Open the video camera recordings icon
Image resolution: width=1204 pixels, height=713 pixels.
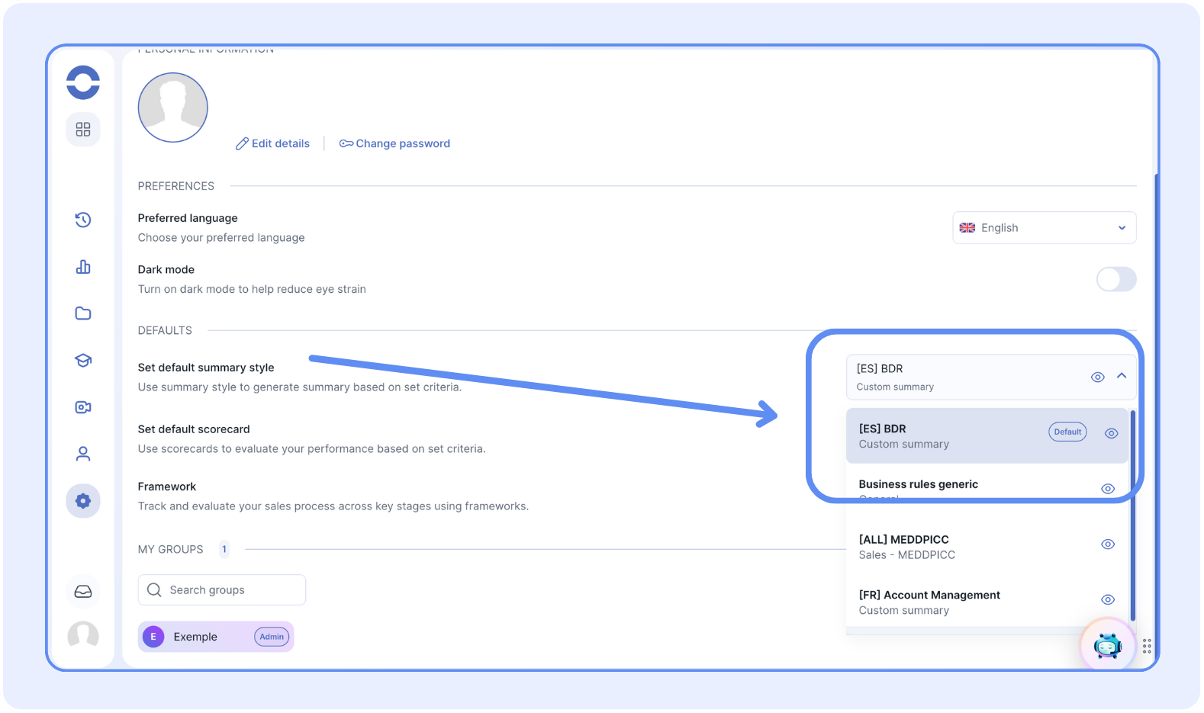coord(83,407)
